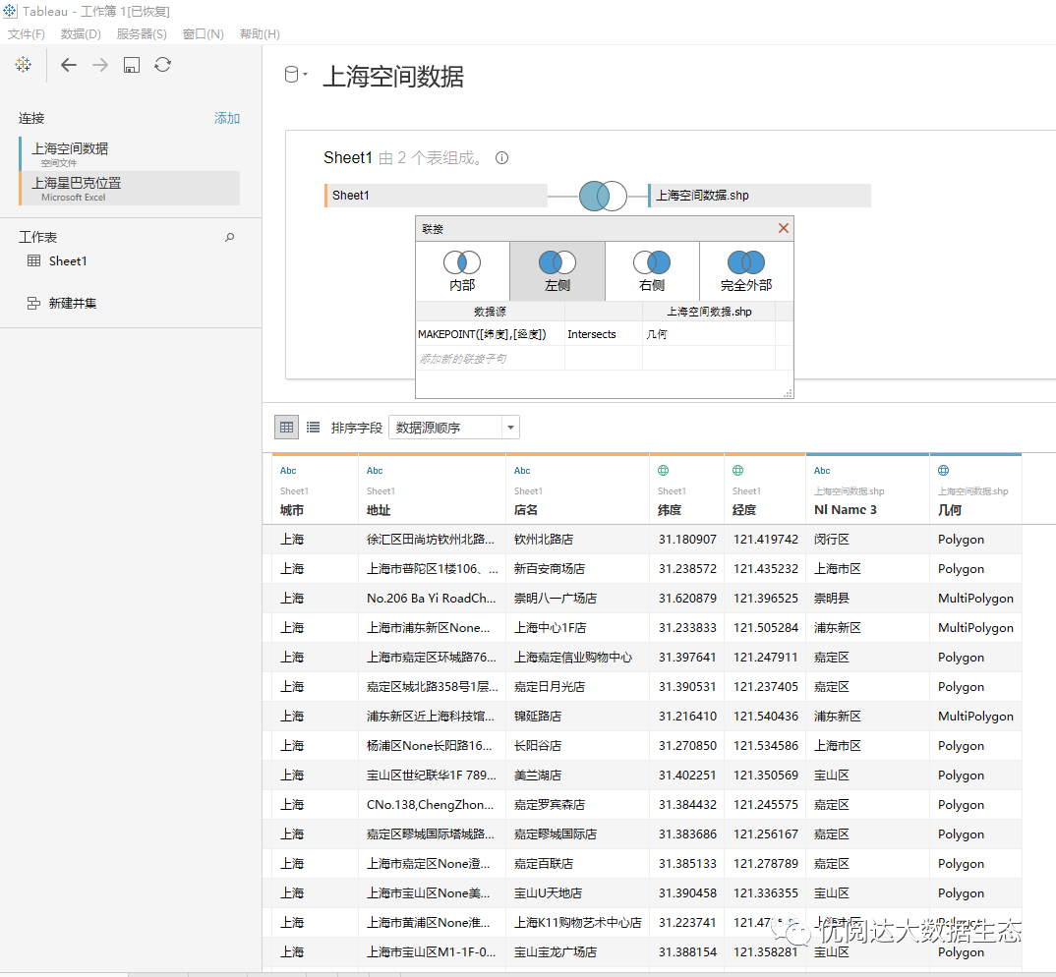Change the Abc data type of 地址 column
Viewport: 1056px width, 977px height.
(x=375, y=471)
